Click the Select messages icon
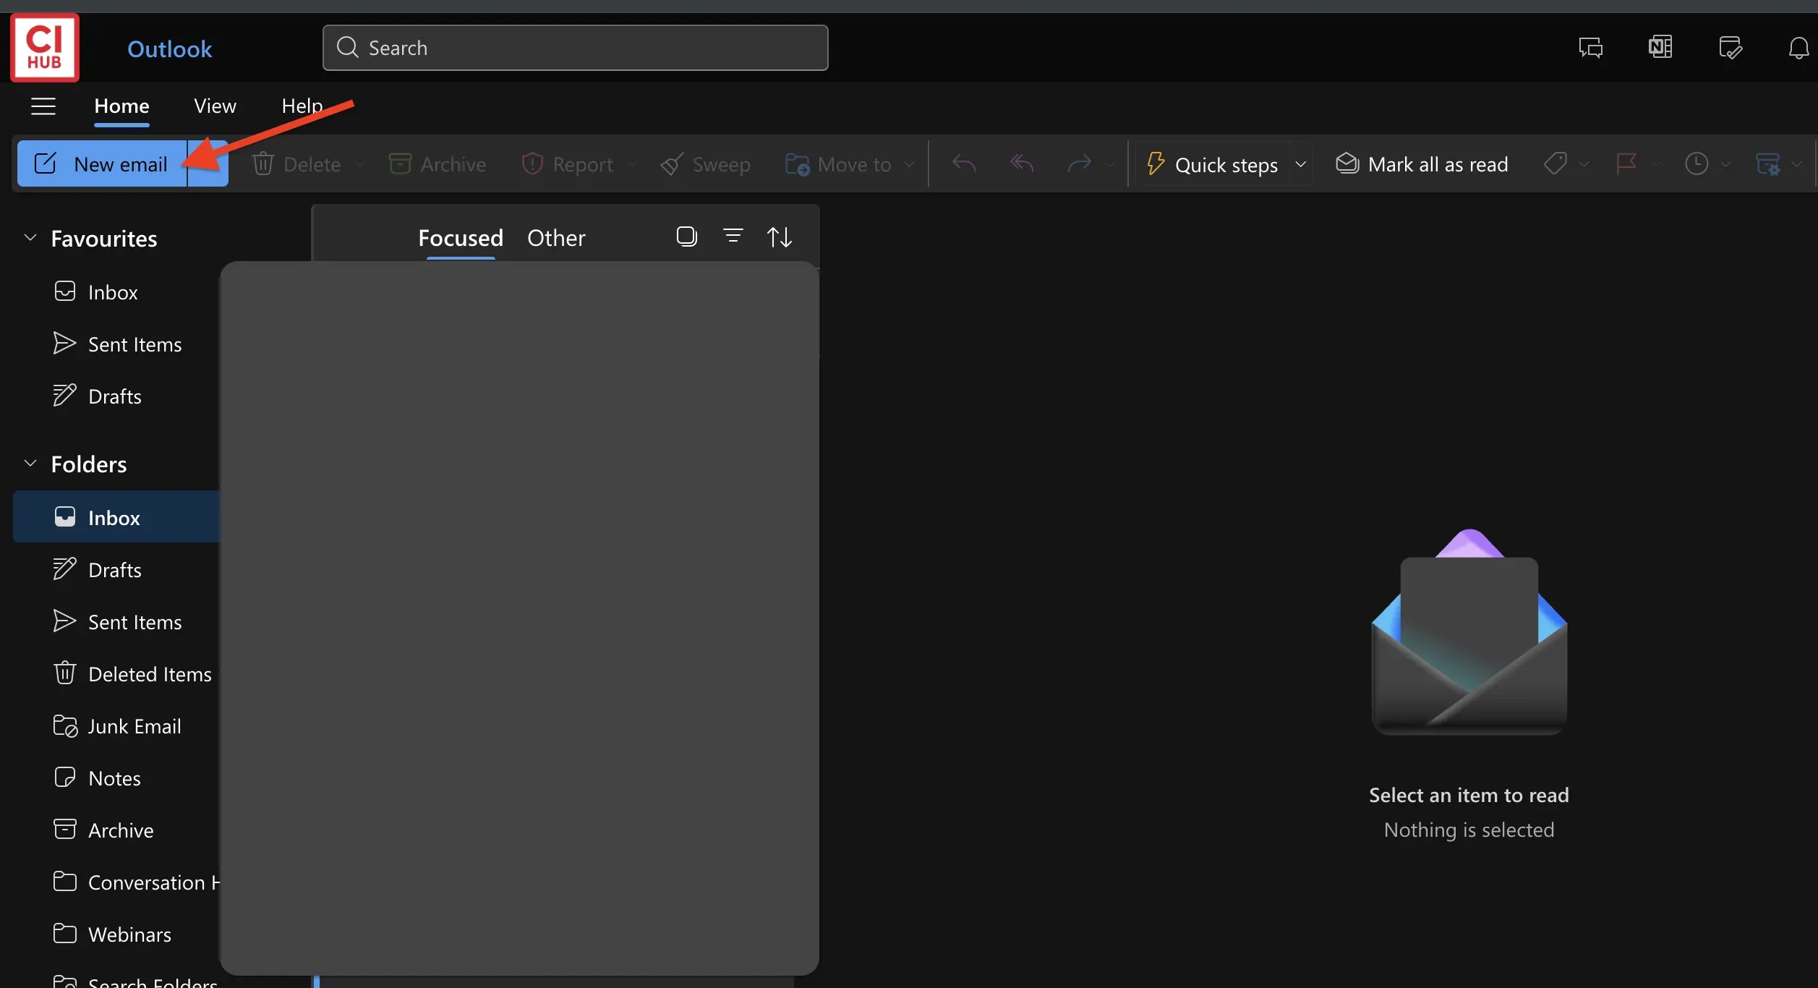Image resolution: width=1818 pixels, height=988 pixels. [687, 237]
